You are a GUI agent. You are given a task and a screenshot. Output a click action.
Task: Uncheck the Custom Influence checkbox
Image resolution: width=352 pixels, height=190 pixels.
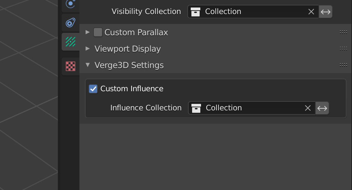(x=93, y=89)
